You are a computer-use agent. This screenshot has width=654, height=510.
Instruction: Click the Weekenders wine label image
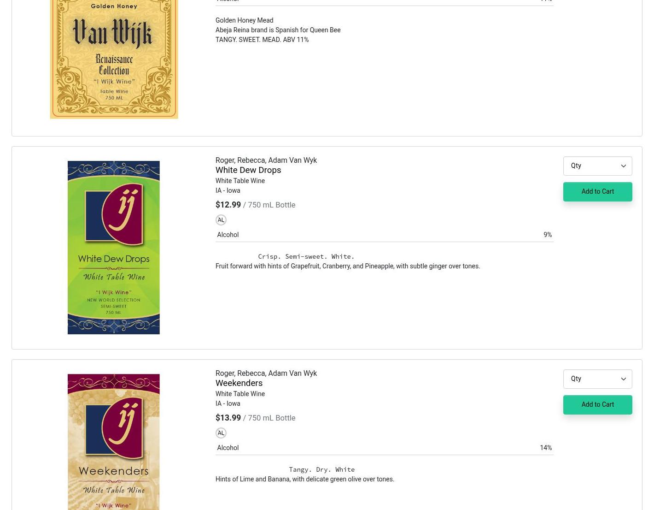point(114,442)
